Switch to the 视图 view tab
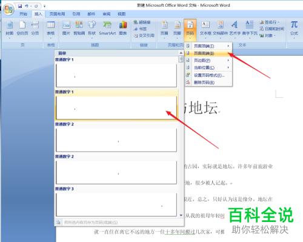Screen dimensions: 303x242 coord(121,14)
